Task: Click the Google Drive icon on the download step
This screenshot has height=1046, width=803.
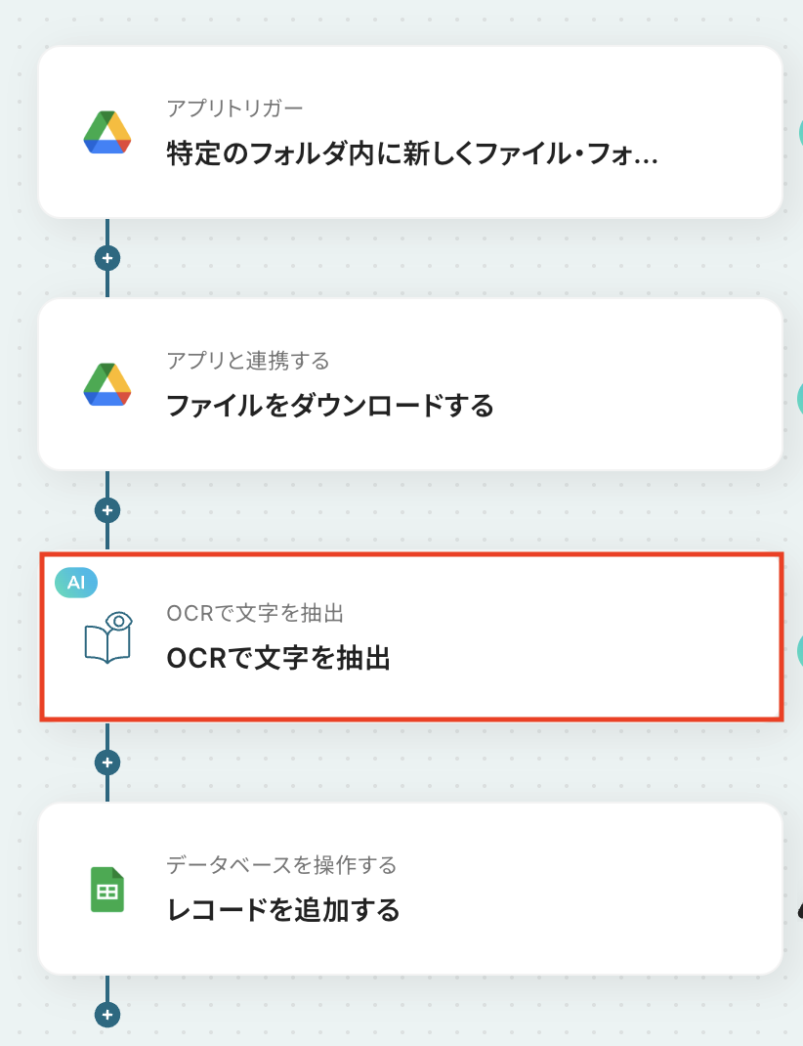Action: point(107,384)
